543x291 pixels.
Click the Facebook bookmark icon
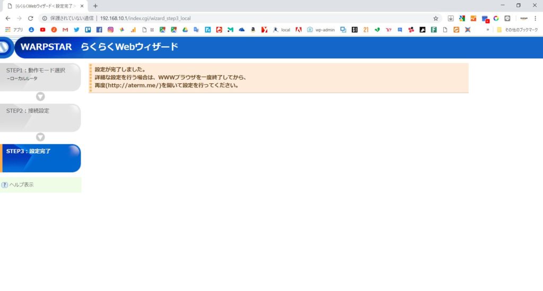pos(99,30)
